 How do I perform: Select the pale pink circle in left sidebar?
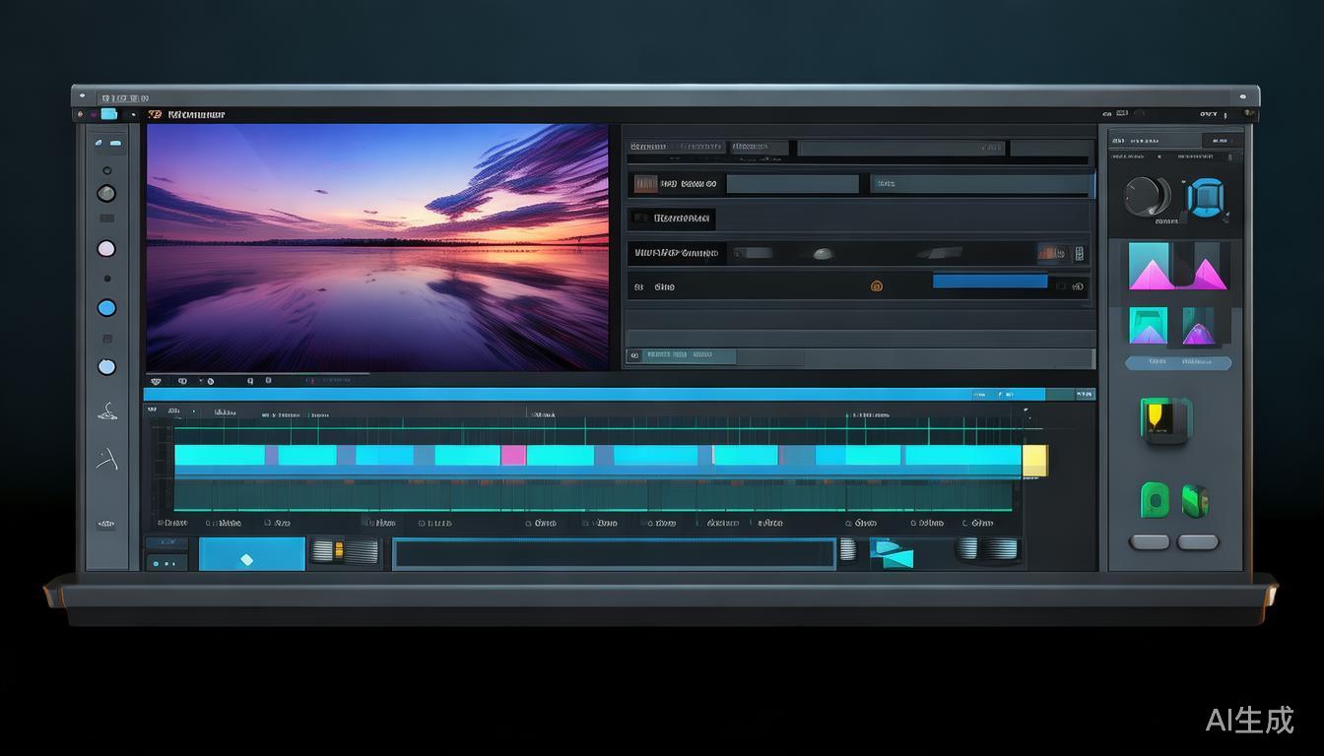tap(106, 249)
